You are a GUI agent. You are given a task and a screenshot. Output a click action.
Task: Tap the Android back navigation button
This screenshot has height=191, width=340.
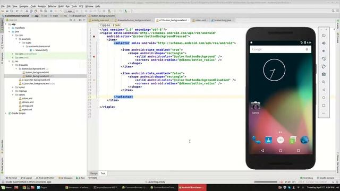[x=262, y=151]
